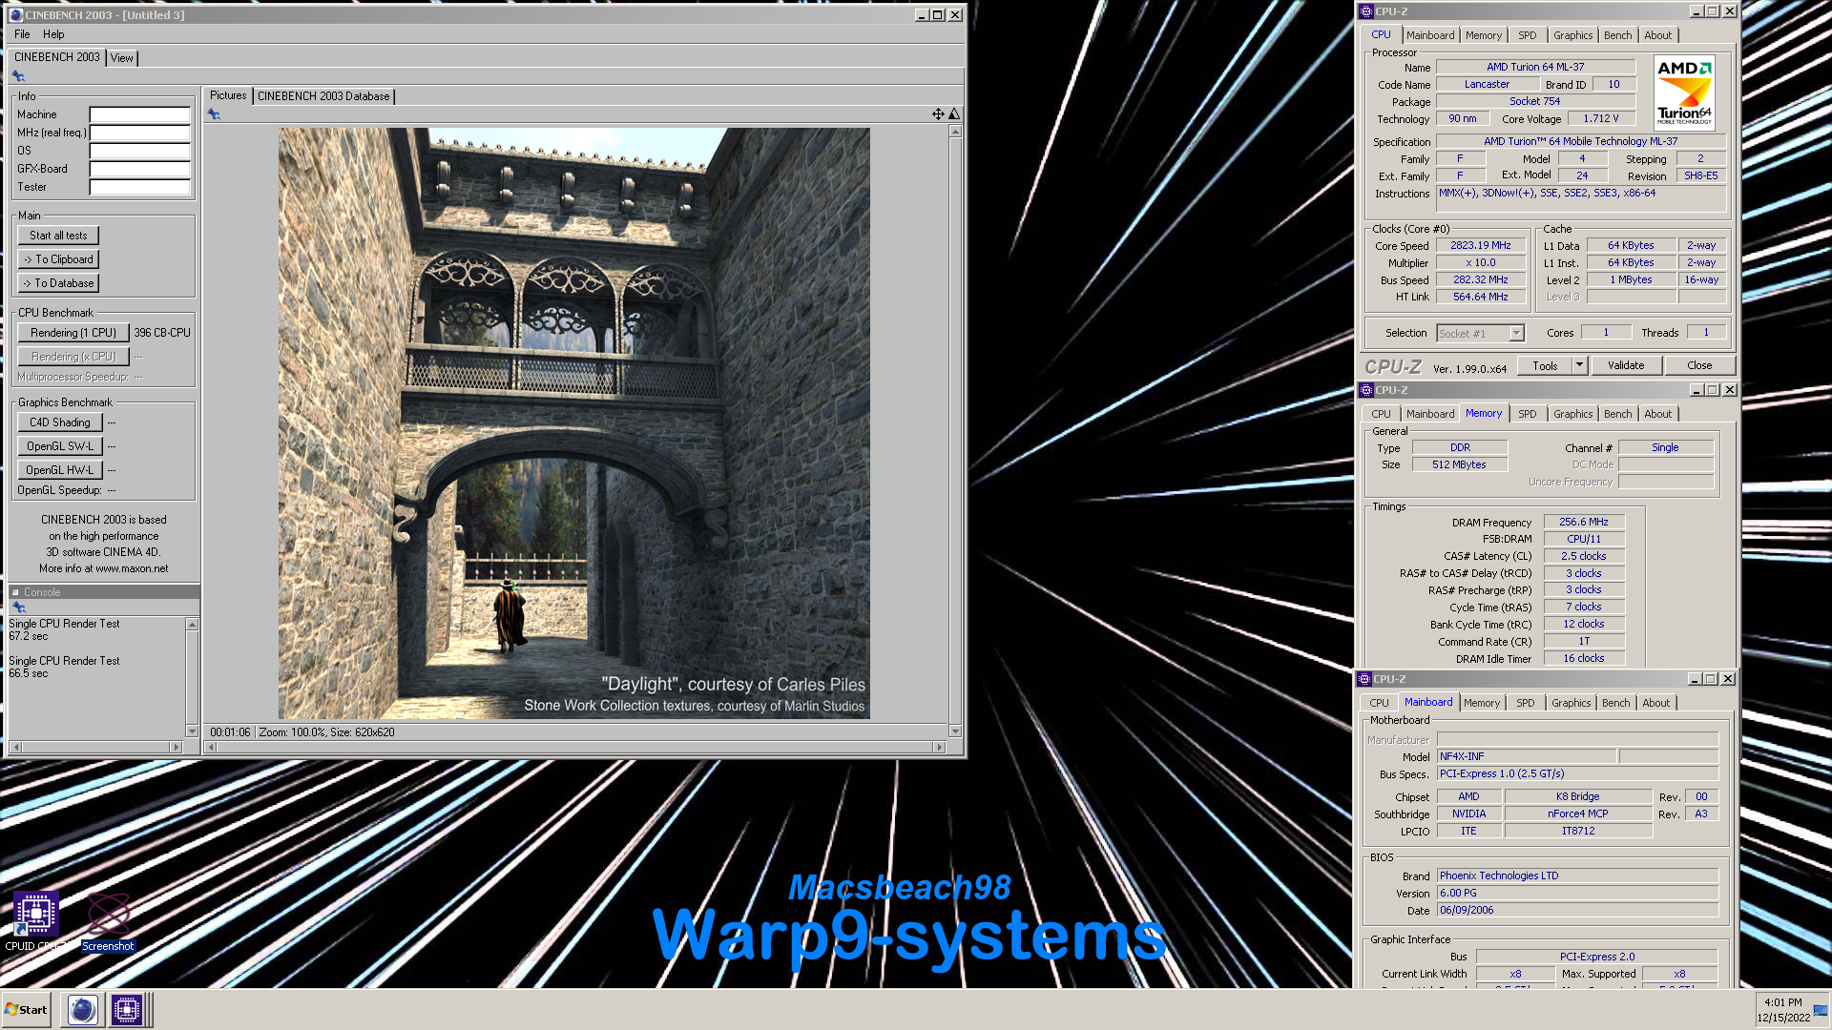1832x1030 pixels.
Task: Open the Screenshot desktop shortcut
Action: (108, 921)
